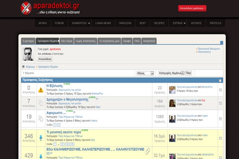This screenshot has height=159, width=239.
Task: Tick checkbox for Αφιερωστε topic
Action: (x=220, y=119)
